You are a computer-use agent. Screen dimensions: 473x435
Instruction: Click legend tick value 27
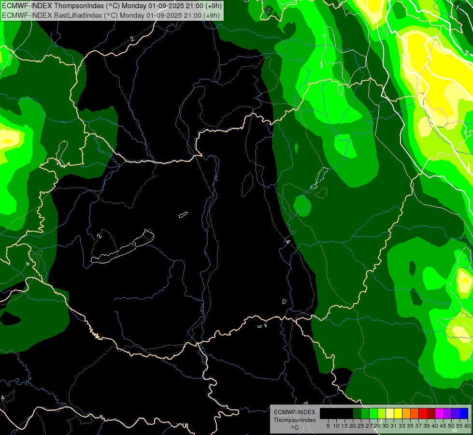369,426
